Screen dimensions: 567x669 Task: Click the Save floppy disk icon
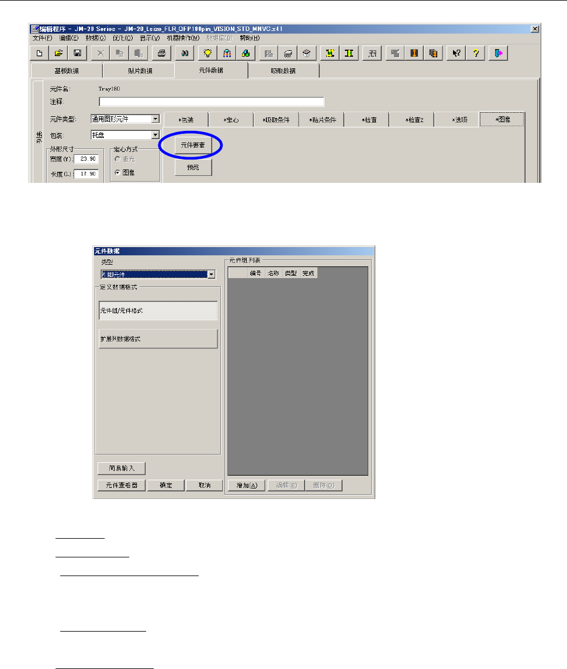(x=77, y=53)
